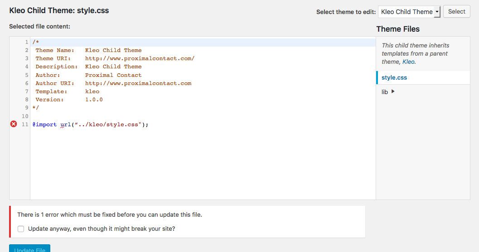479x252 pixels.
Task: Click the Theme URI value http://www.proximalcontact.com/
Action: (140, 58)
